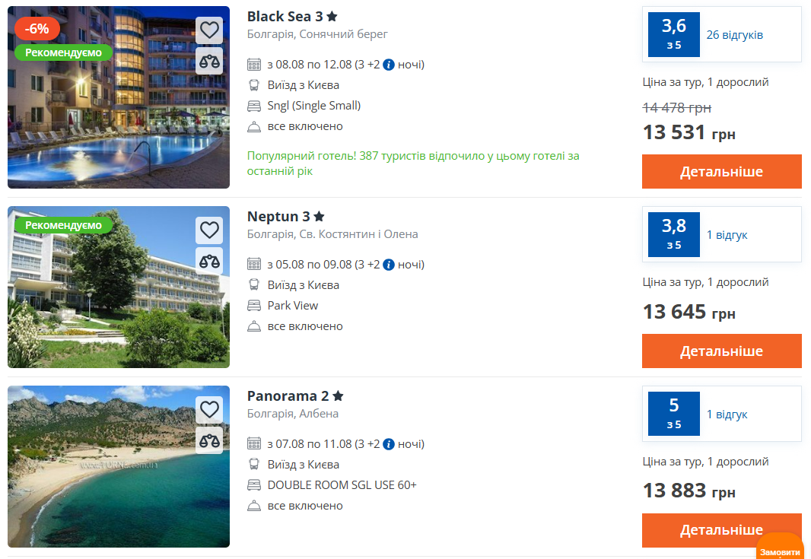Screen dimensions: 811x559
Task: Click Детальніше for the 13 531 грн tour
Action: coord(721,171)
